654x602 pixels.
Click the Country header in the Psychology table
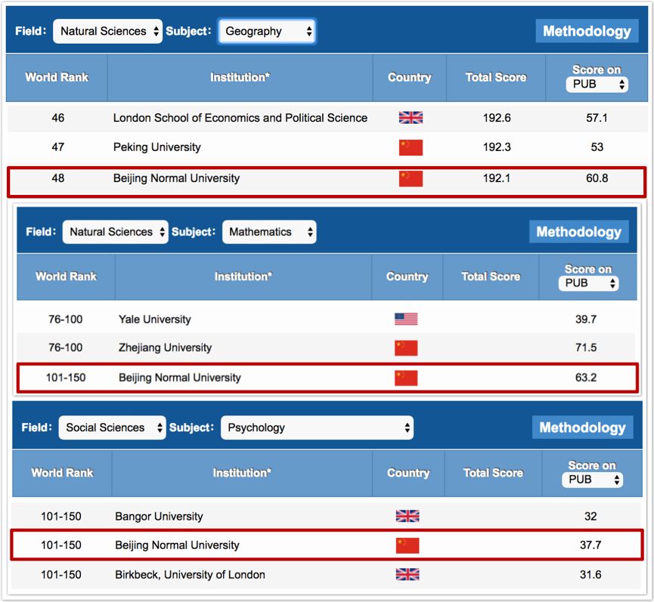408,473
